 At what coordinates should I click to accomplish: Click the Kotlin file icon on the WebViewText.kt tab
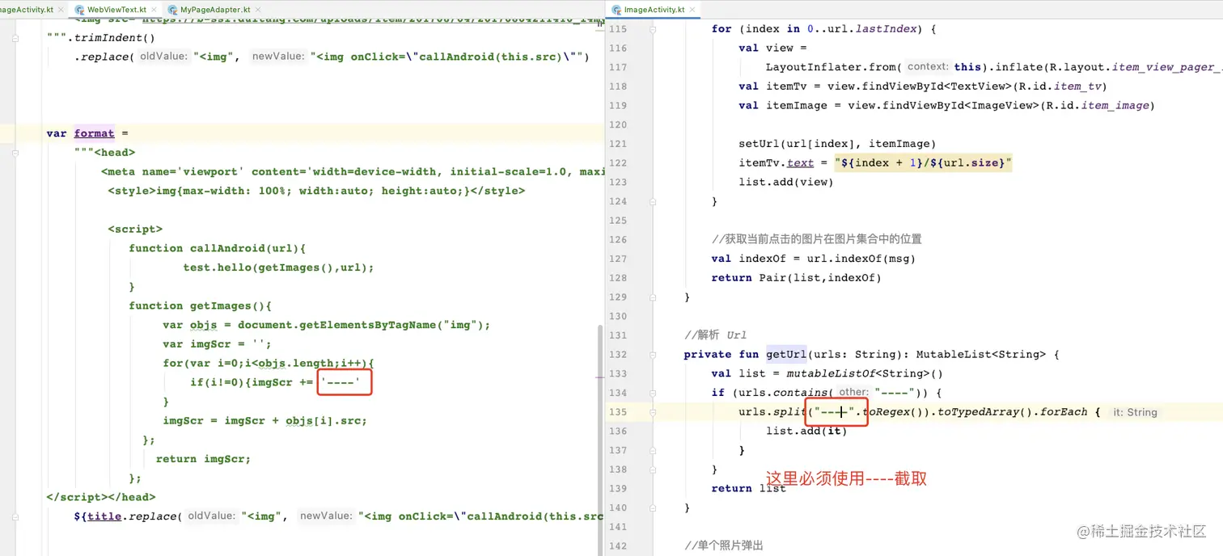[x=80, y=10]
